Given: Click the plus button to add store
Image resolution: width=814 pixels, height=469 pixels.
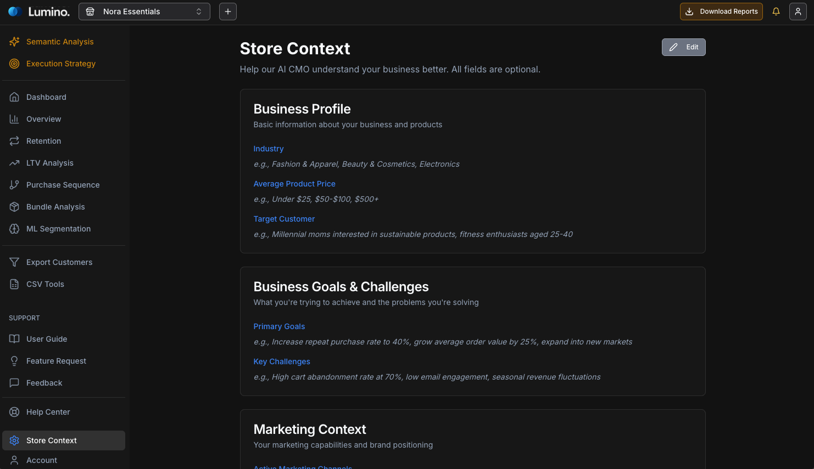Looking at the screenshot, I should pyautogui.click(x=228, y=11).
